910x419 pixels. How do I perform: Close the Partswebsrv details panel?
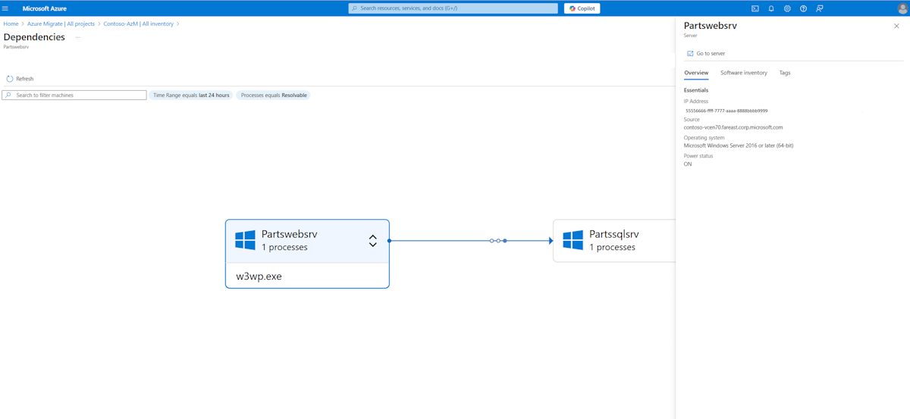click(x=896, y=26)
